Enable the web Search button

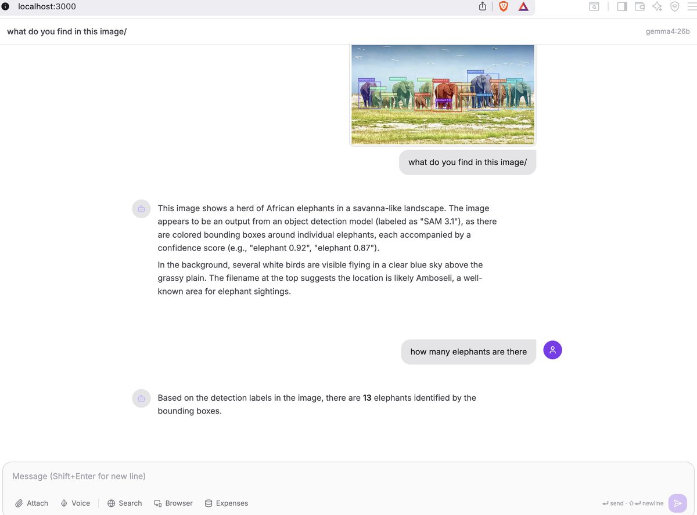[x=125, y=503]
